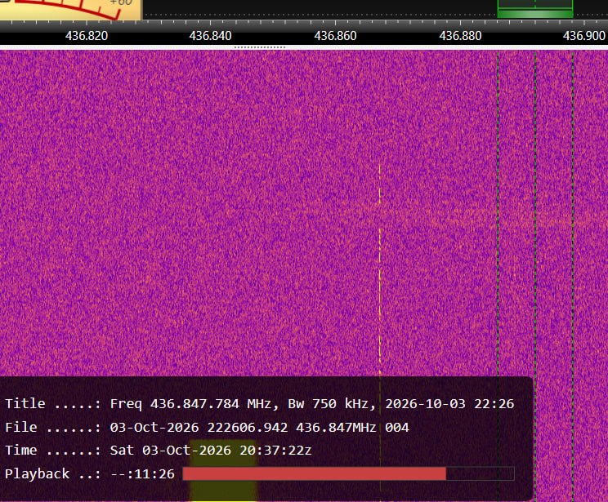Viewport: 608px width, 502px height.
Task: Click the Title line showing Freq 436.847.784 MHz
Action: pyautogui.click(x=259, y=403)
